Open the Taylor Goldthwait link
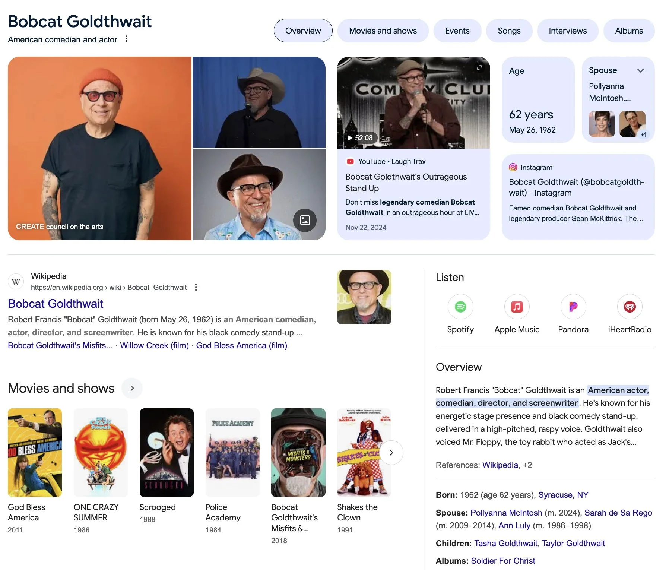Screen dimensions: 669x570 pos(573,543)
